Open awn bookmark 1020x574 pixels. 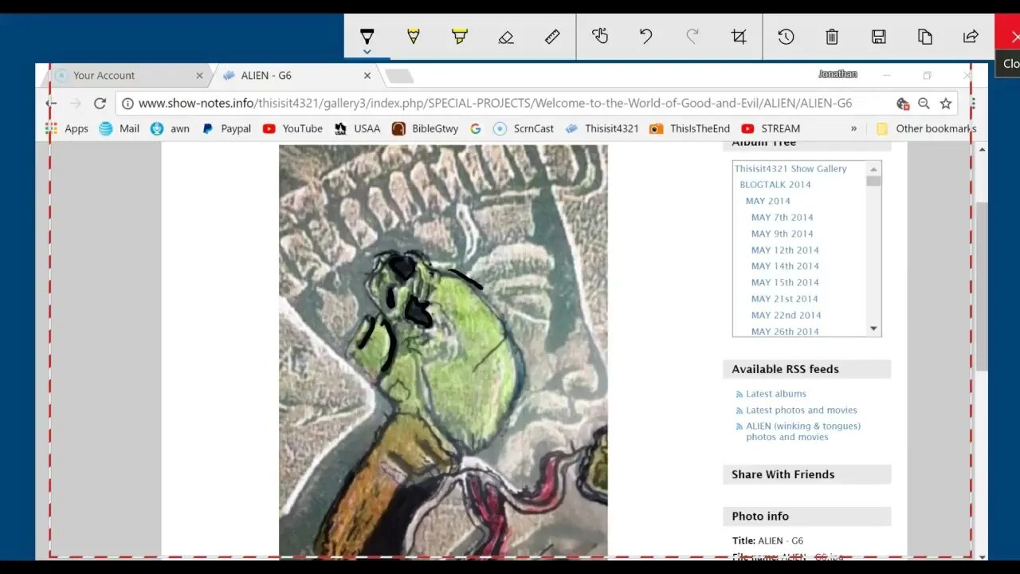tap(170, 128)
